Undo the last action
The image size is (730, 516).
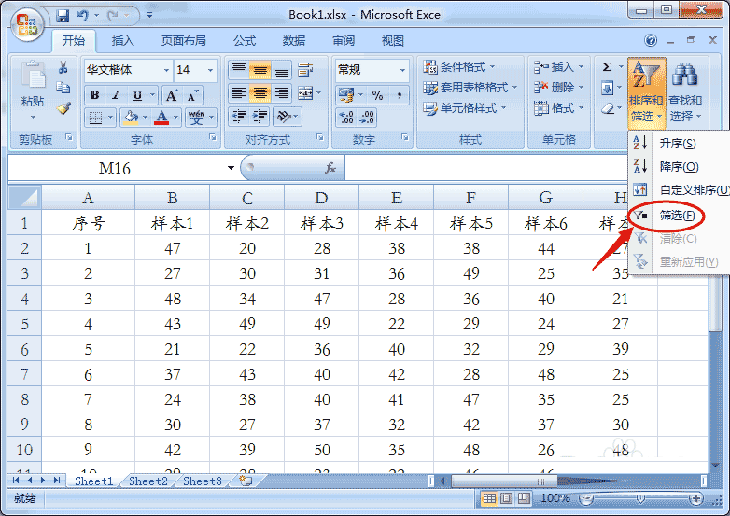[83, 15]
